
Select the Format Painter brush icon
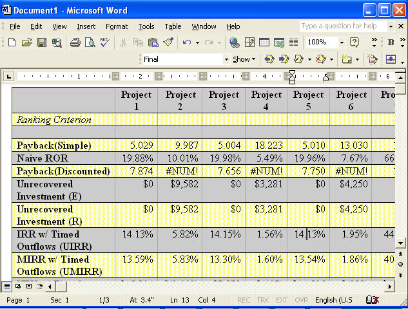point(168,42)
